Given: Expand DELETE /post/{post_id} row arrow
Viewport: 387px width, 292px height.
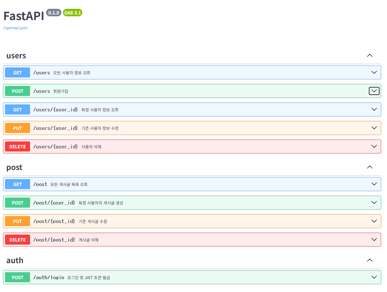Looking at the screenshot, I should [x=374, y=240].
